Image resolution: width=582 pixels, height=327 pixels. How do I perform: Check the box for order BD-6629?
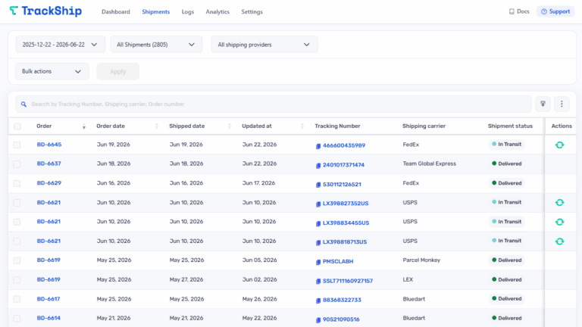click(x=17, y=183)
